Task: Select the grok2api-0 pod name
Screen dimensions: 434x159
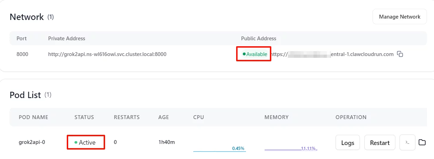Action: (32, 143)
